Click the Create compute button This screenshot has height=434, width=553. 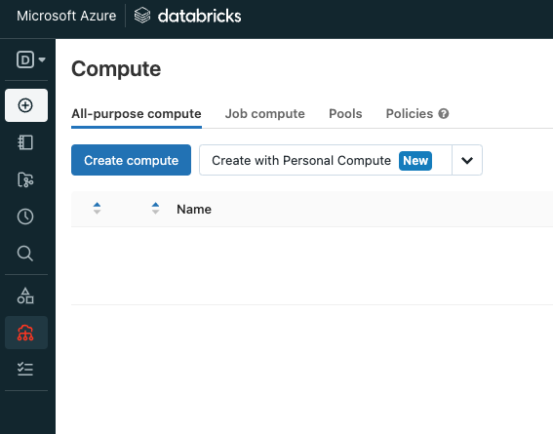point(132,160)
